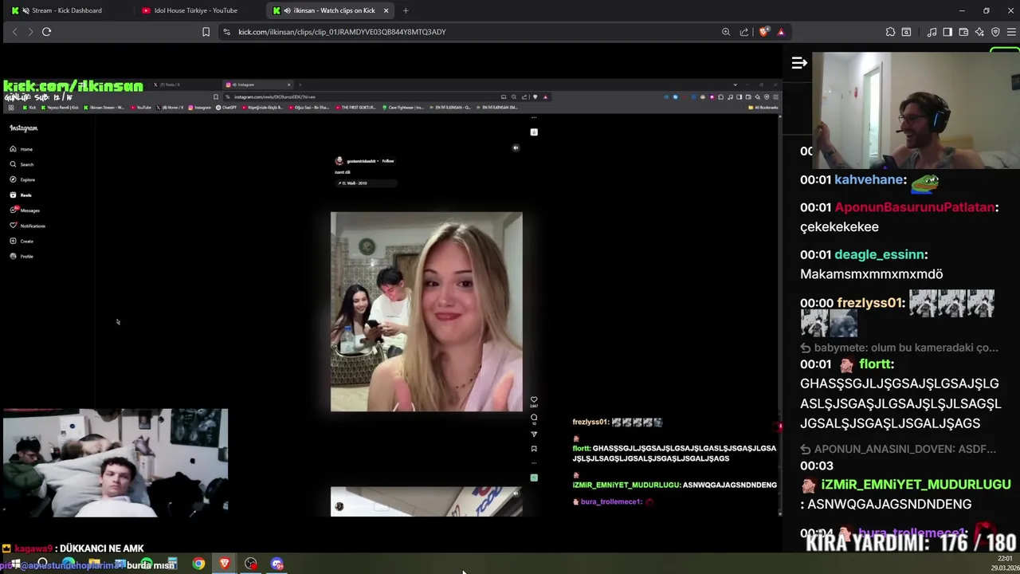Click the browser forward arrow
1020x574 pixels.
(30, 32)
